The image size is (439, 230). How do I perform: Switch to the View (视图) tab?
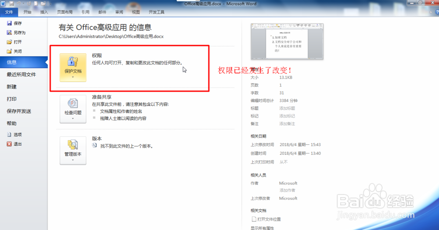coord(136,12)
